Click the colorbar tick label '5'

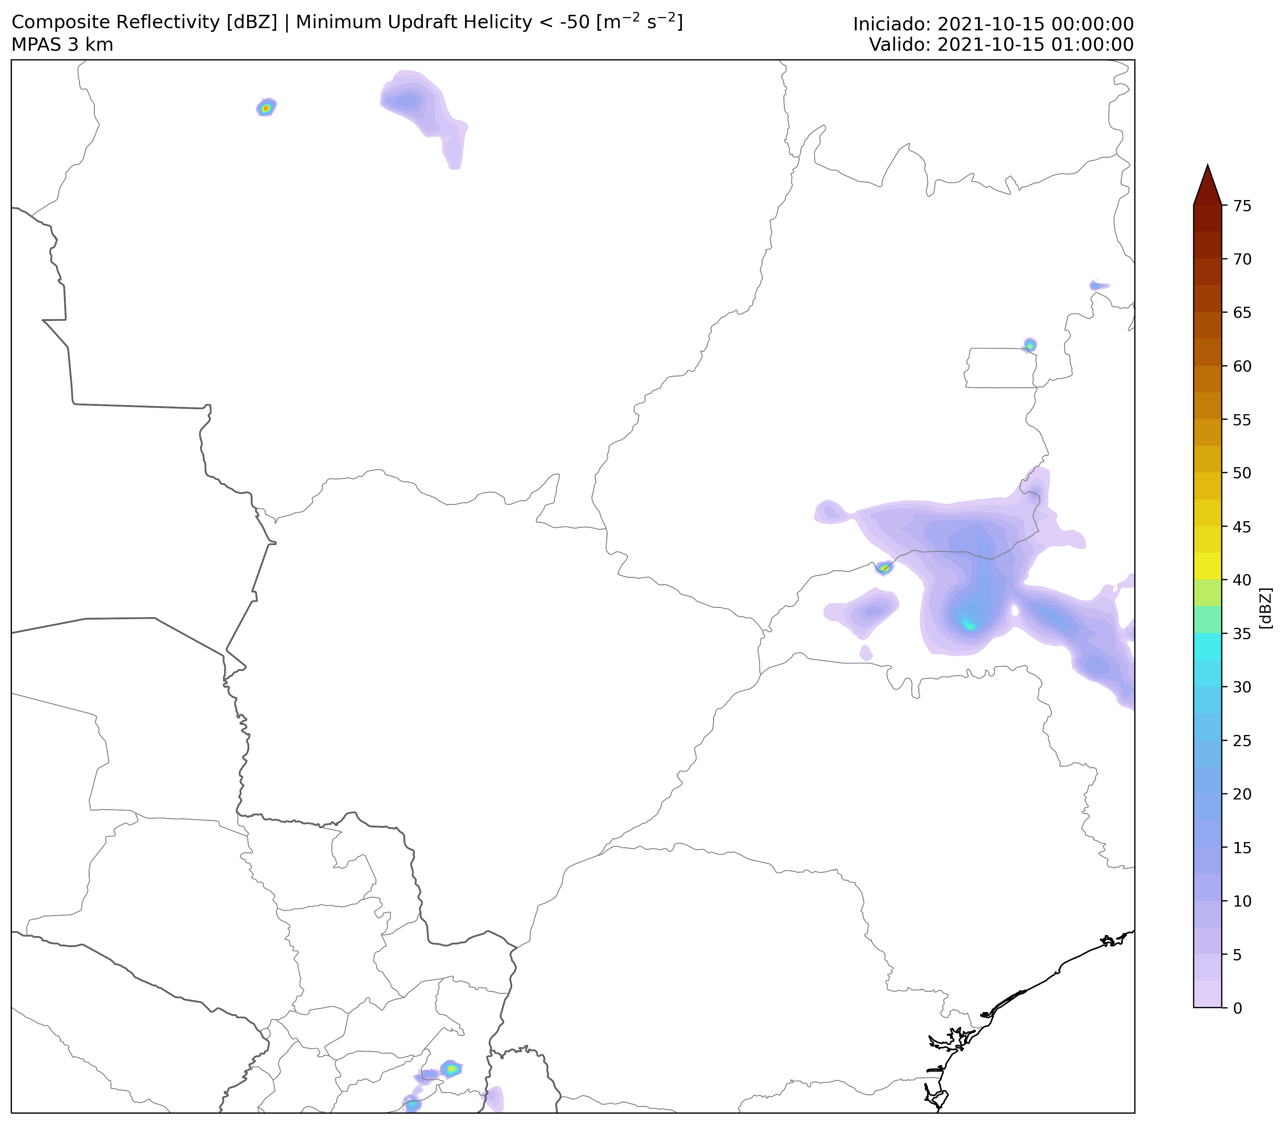pos(1237,955)
